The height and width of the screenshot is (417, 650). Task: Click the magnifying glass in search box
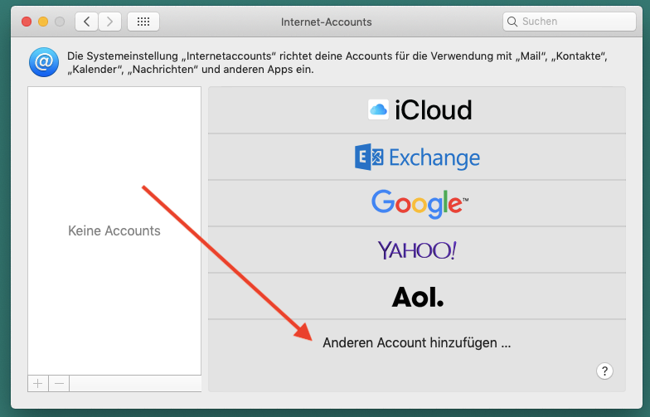(513, 22)
